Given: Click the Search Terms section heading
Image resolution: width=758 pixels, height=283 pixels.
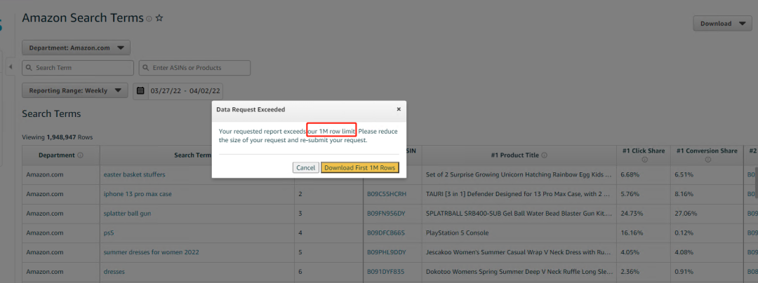Looking at the screenshot, I should click(x=51, y=114).
